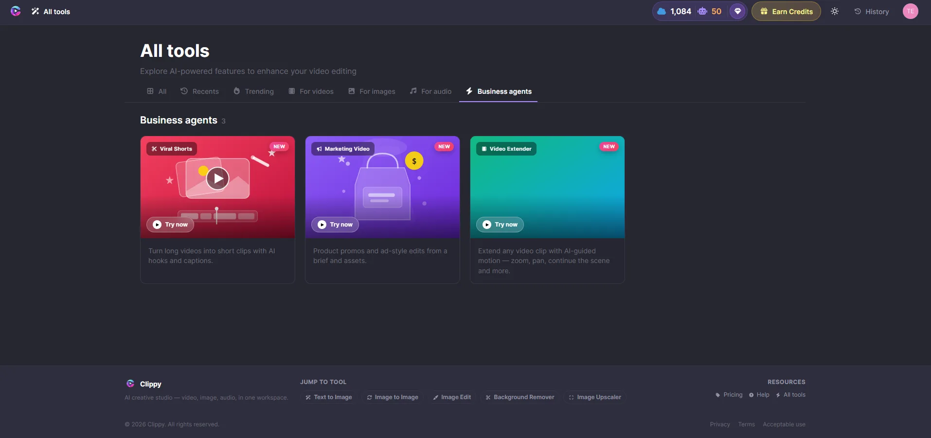931x438 pixels.
Task: Open the Pricing resource link
Action: (729, 395)
